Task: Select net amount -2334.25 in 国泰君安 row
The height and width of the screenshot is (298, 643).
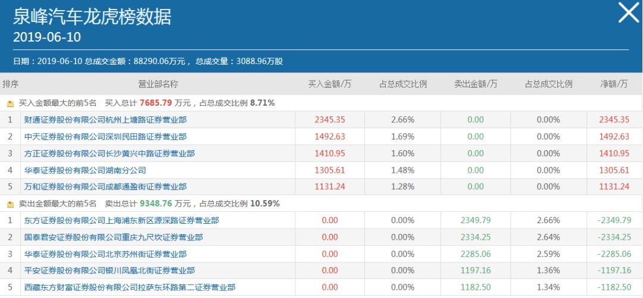Action: click(614, 237)
